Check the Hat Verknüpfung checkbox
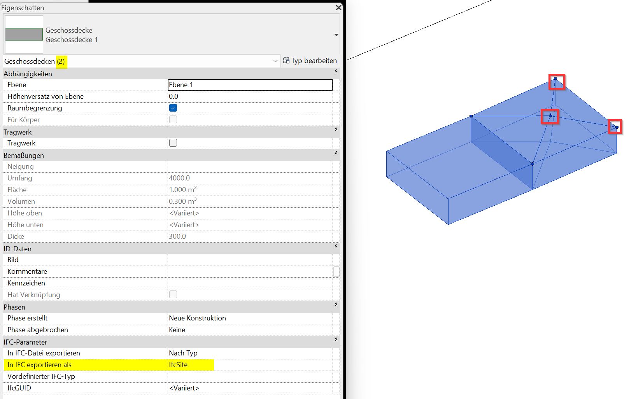 pos(173,294)
